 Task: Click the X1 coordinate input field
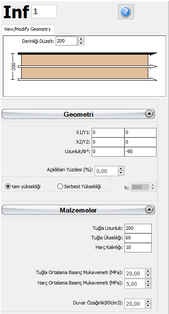(x=108, y=133)
